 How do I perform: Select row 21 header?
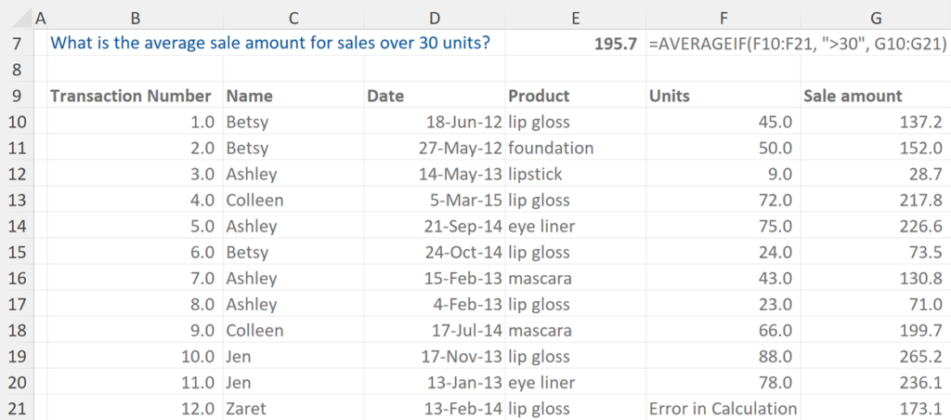18,408
